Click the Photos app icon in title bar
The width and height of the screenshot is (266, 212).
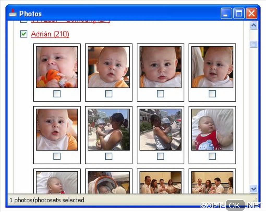pyautogui.click(x=13, y=13)
